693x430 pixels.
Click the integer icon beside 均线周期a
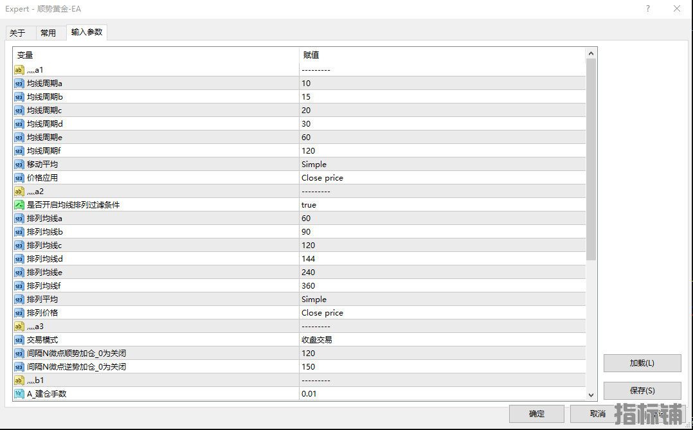(19, 84)
